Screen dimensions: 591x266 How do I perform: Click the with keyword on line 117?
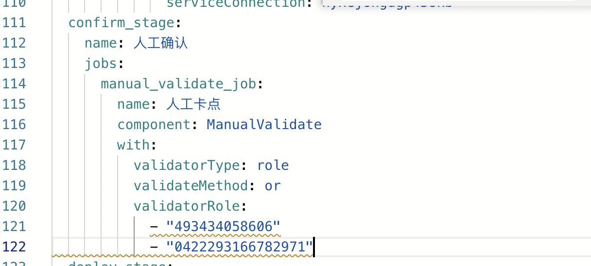[133, 145]
